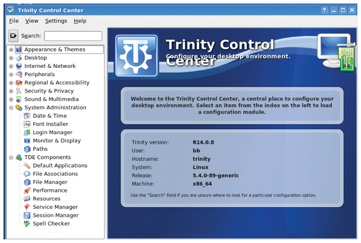Clear search with the icon beside Search
Viewport: 361px width, 243px height.
14,36
